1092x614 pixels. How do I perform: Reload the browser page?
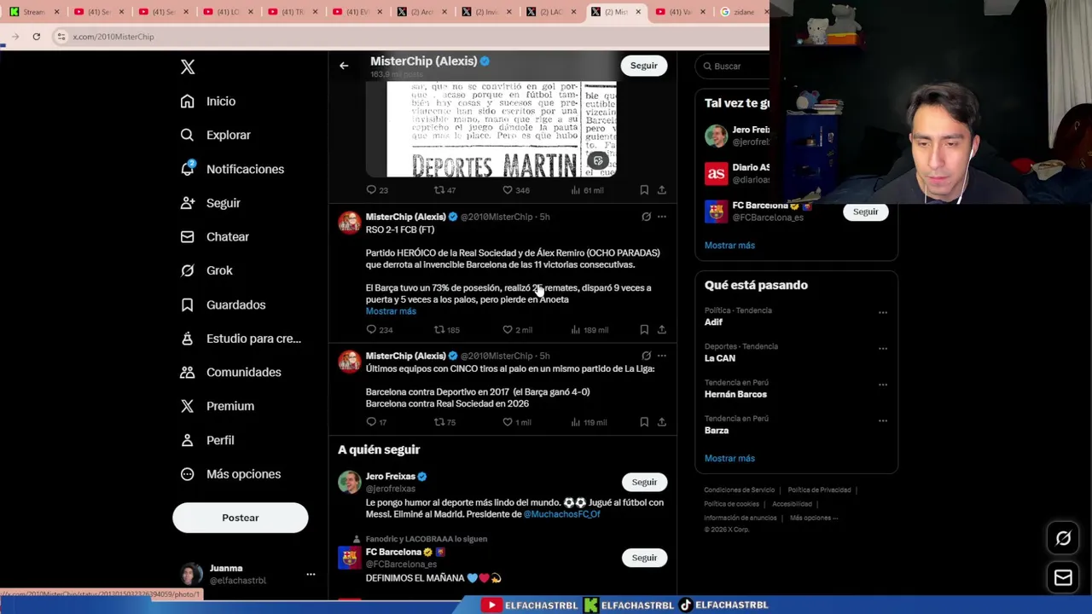[x=36, y=36]
